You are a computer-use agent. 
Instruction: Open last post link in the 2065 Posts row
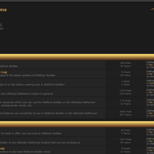[x=151, y=113]
